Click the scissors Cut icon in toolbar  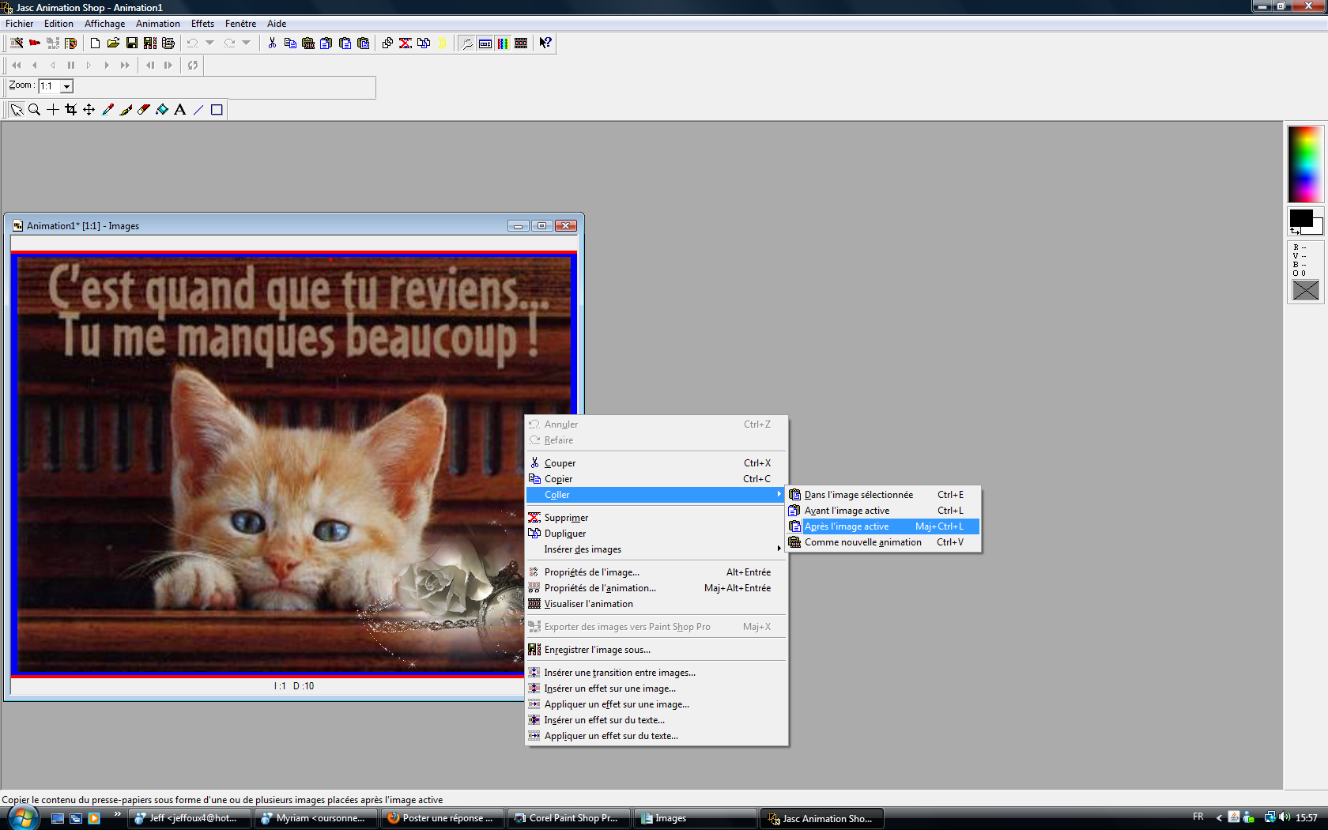(x=272, y=43)
